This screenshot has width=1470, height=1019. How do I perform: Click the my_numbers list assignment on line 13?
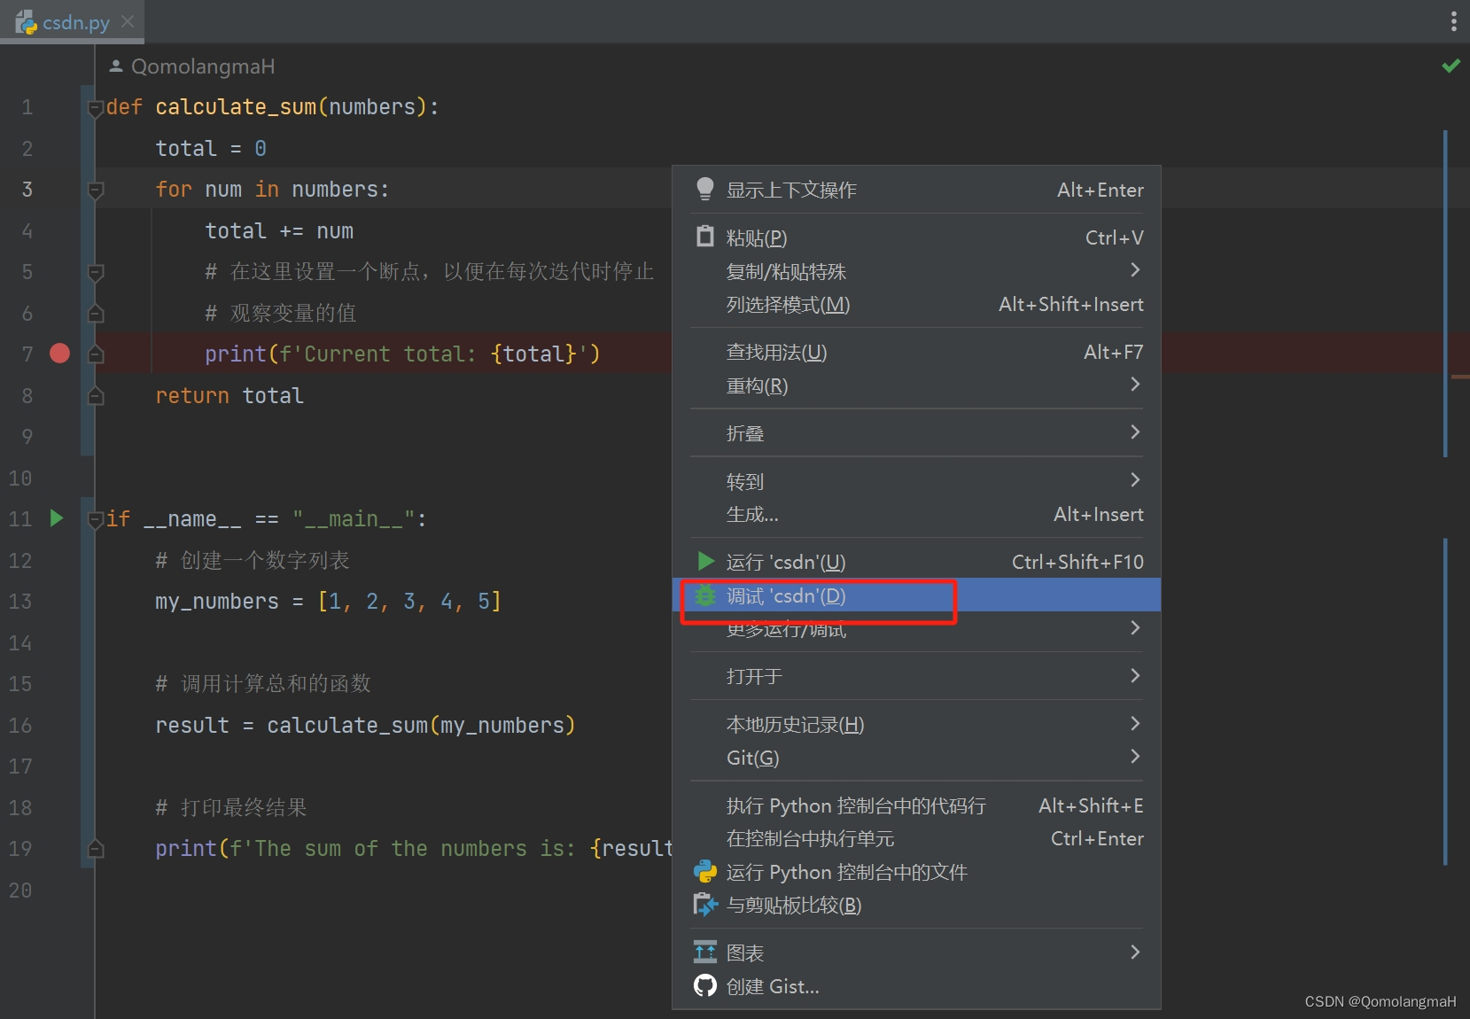coord(328,602)
